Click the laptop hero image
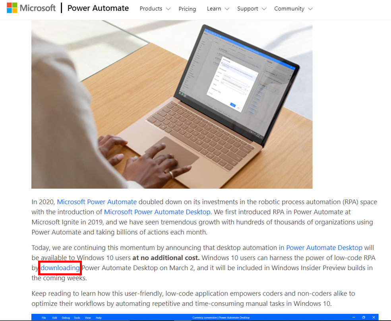 [172, 104]
